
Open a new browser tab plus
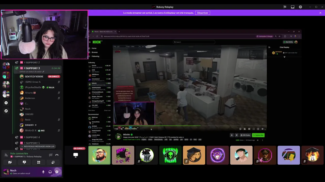(119, 32)
